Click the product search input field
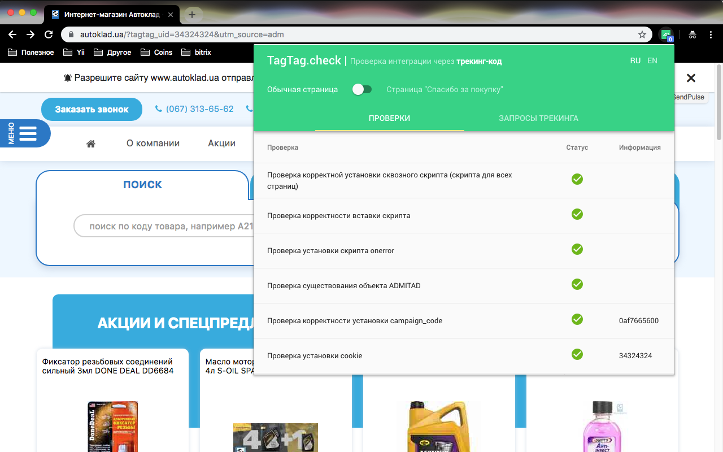 (164, 225)
